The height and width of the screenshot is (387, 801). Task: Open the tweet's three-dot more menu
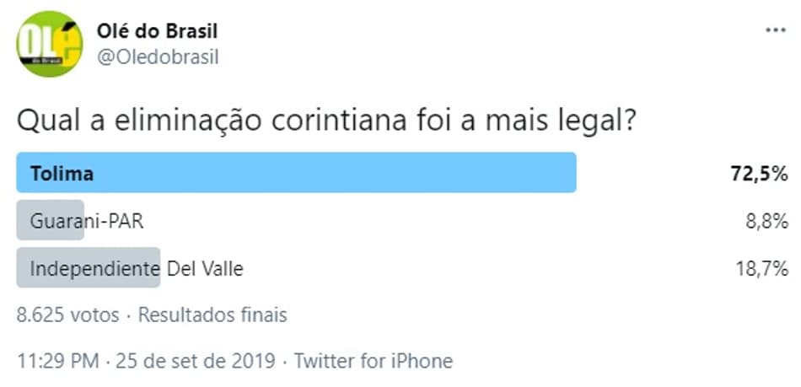coord(776,30)
